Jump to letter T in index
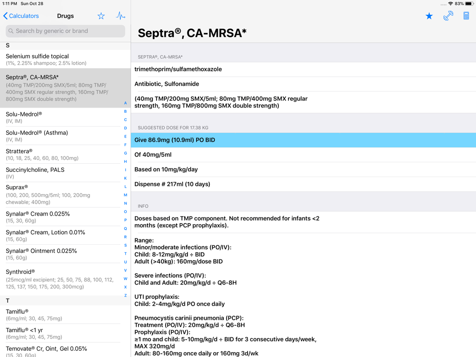This screenshot has height=357, width=476. point(125,254)
